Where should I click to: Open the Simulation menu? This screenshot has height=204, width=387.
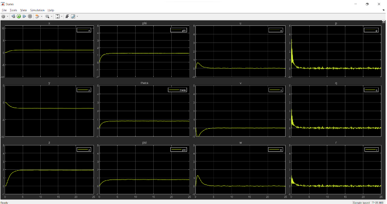pos(37,10)
